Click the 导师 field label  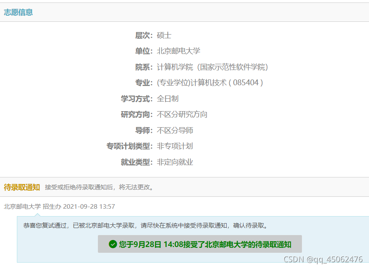pos(144,130)
